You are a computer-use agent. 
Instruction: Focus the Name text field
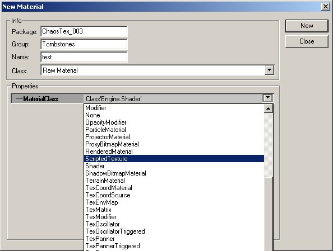click(84, 57)
